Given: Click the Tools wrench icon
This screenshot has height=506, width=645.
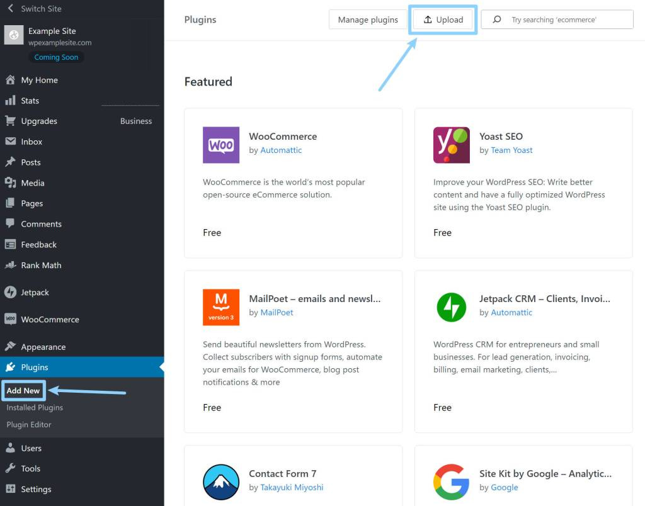Looking at the screenshot, I should pos(10,468).
